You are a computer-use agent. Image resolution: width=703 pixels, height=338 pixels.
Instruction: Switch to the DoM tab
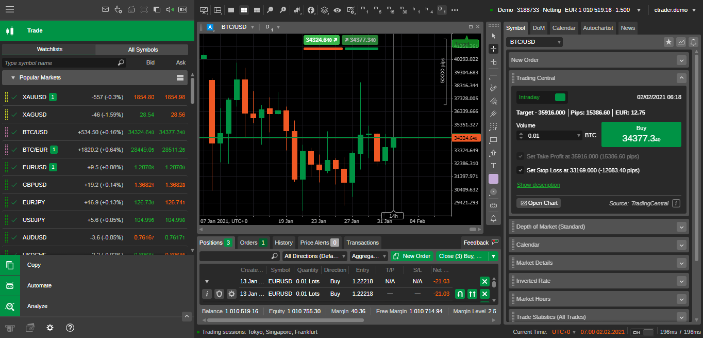click(x=538, y=28)
